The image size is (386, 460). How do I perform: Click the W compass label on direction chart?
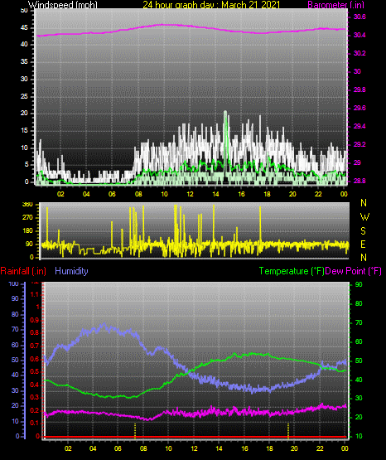click(364, 217)
